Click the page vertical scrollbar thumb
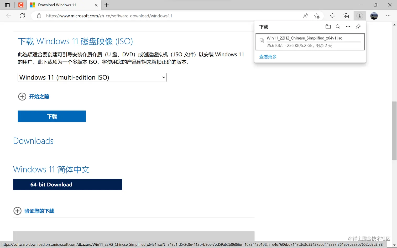 click(394, 130)
